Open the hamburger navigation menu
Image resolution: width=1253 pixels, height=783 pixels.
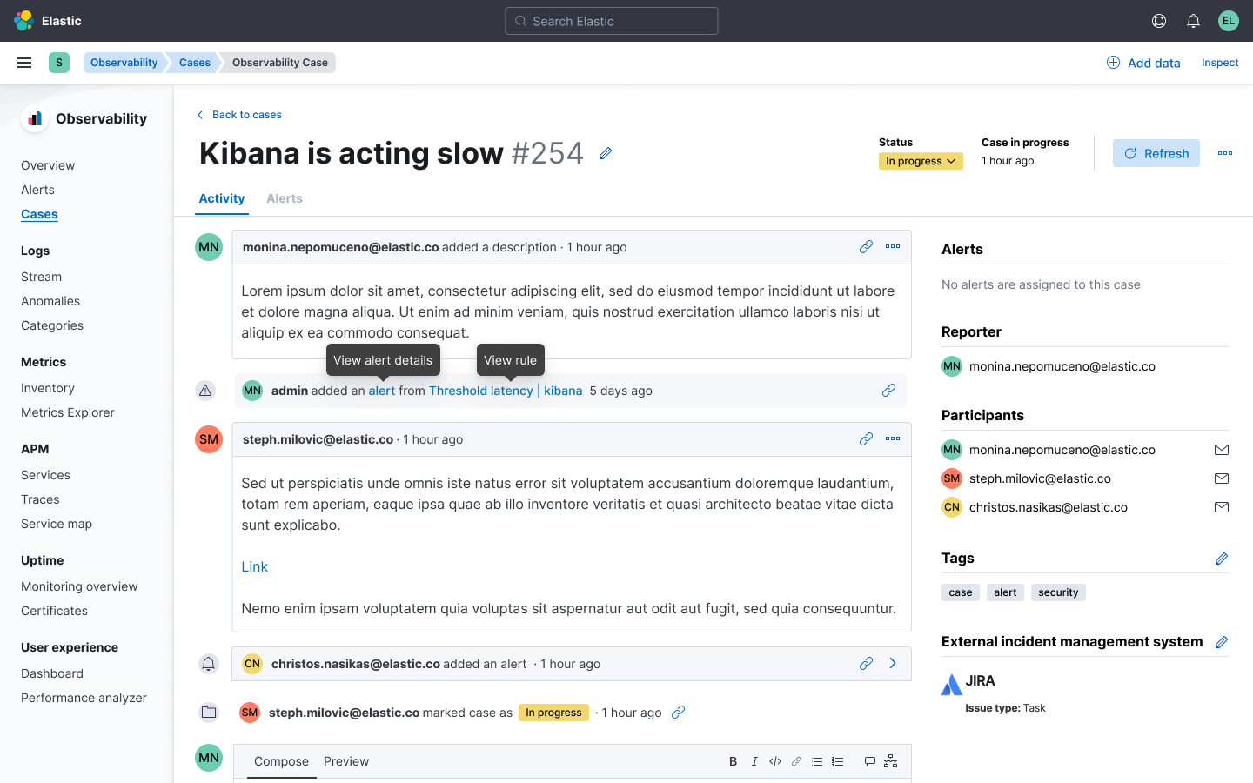(x=24, y=63)
